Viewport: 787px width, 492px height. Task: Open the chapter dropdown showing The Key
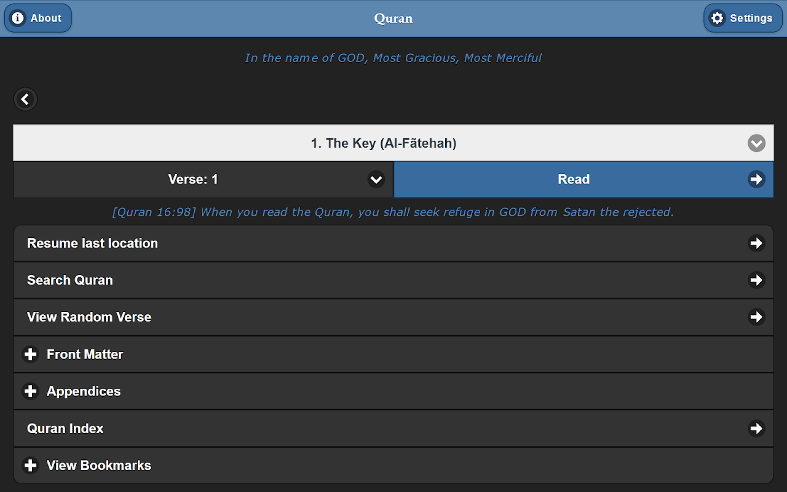tap(384, 143)
